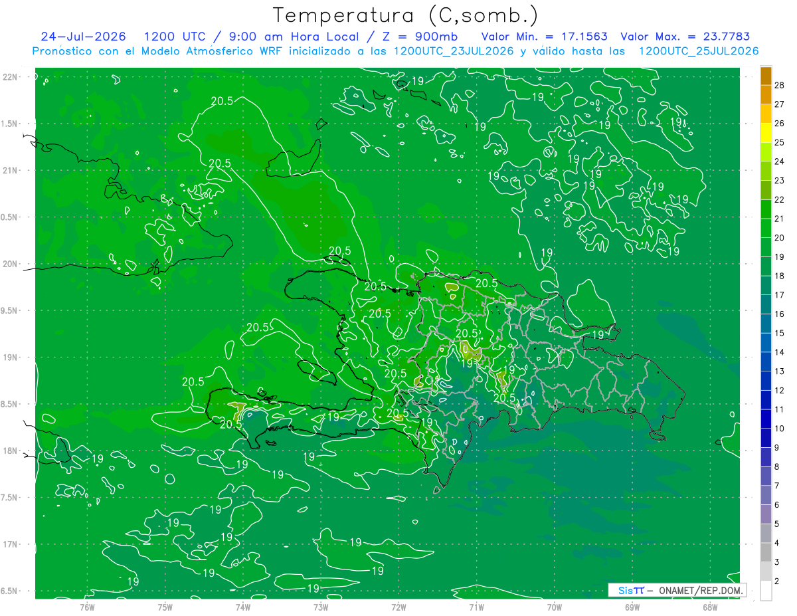Click the "28" value on the color scale

point(780,84)
